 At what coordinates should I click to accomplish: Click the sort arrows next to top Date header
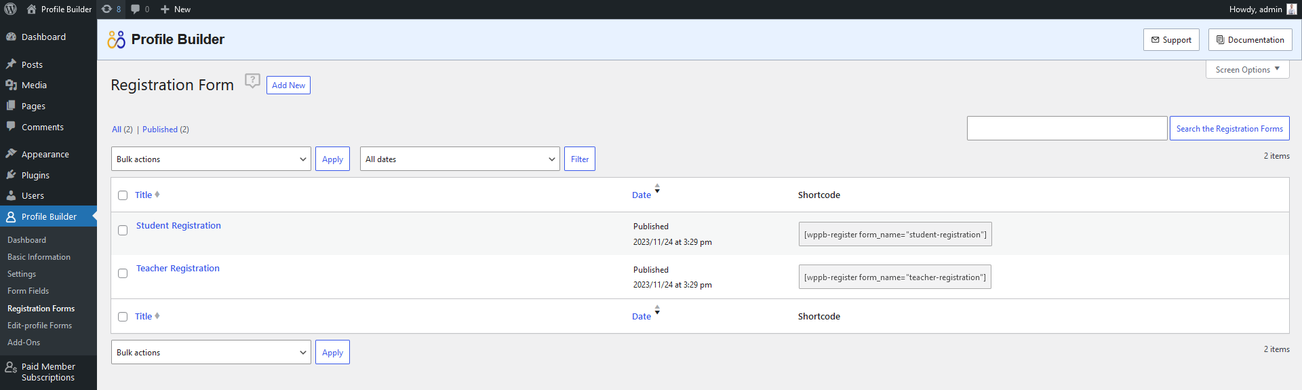click(657, 189)
